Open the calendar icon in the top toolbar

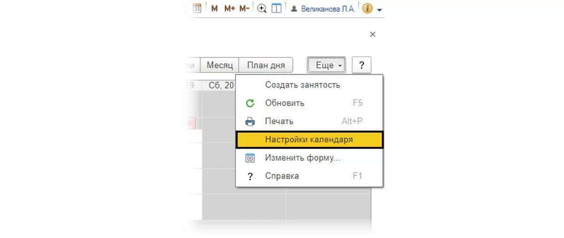tap(197, 8)
